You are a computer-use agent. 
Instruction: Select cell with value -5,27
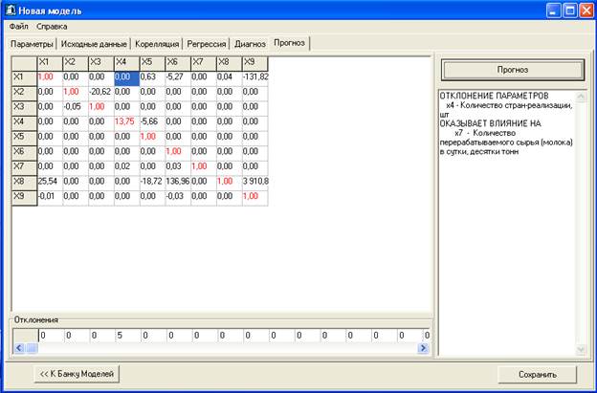pyautogui.click(x=178, y=78)
